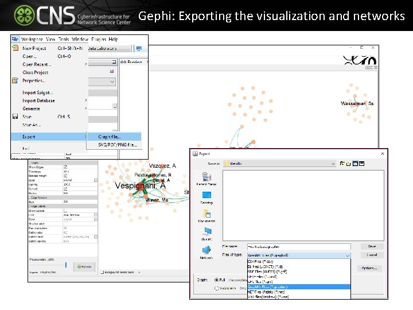The image size is (413, 310).
Task: Switch to Details view icon
Action: point(361,164)
